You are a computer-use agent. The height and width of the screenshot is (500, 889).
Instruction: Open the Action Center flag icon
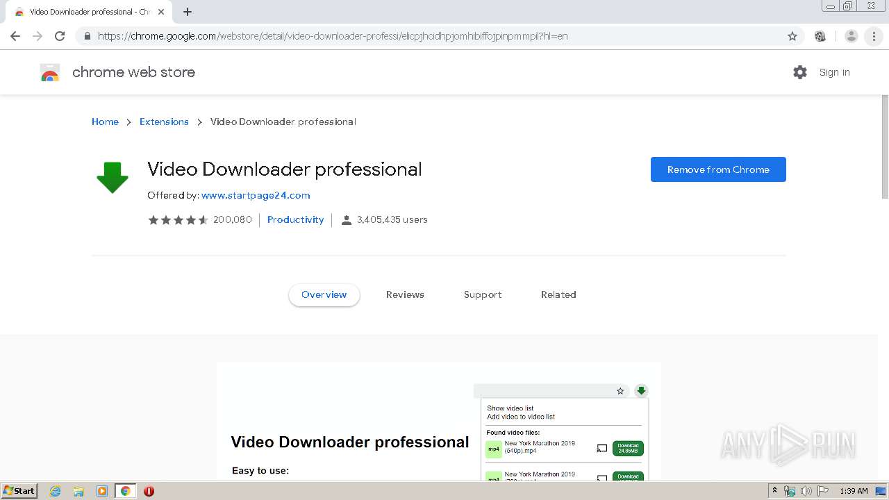(823, 491)
